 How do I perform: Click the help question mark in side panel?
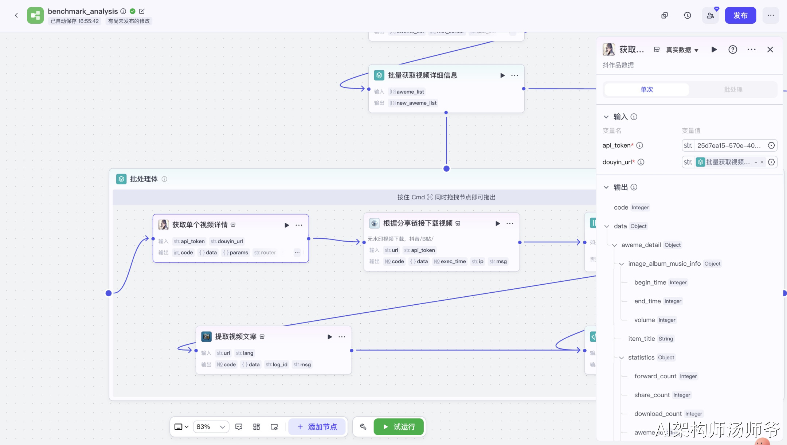(x=732, y=50)
